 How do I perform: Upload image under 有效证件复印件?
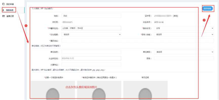pyautogui.click(x=99, y=90)
